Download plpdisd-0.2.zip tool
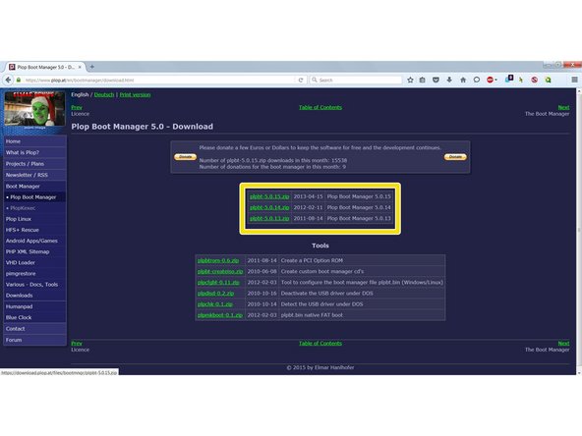582x436 pixels. point(215,294)
